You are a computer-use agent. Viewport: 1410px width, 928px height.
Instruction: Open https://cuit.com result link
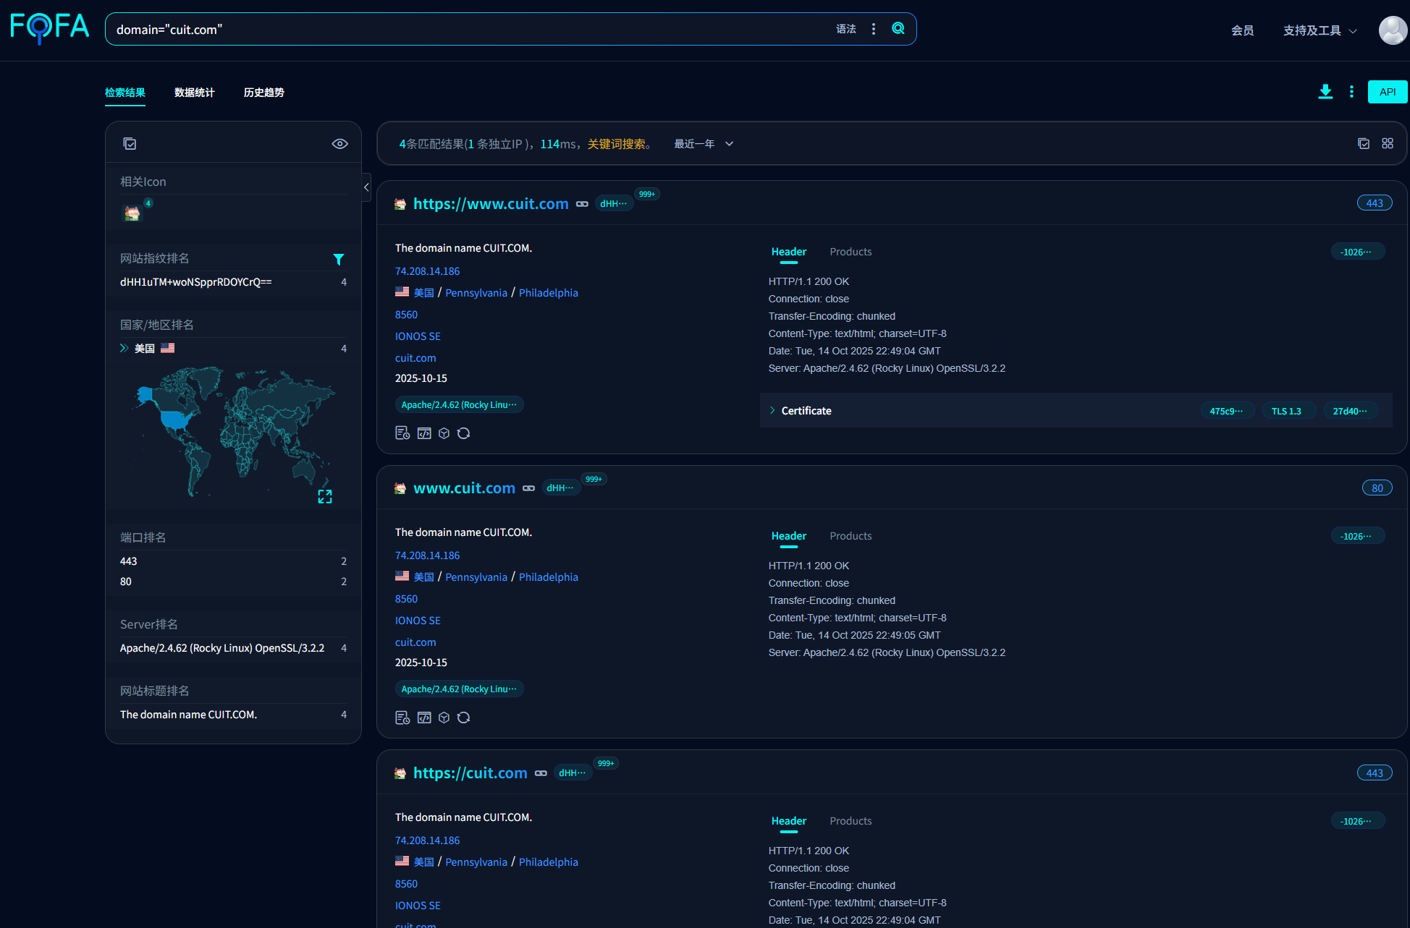point(470,773)
